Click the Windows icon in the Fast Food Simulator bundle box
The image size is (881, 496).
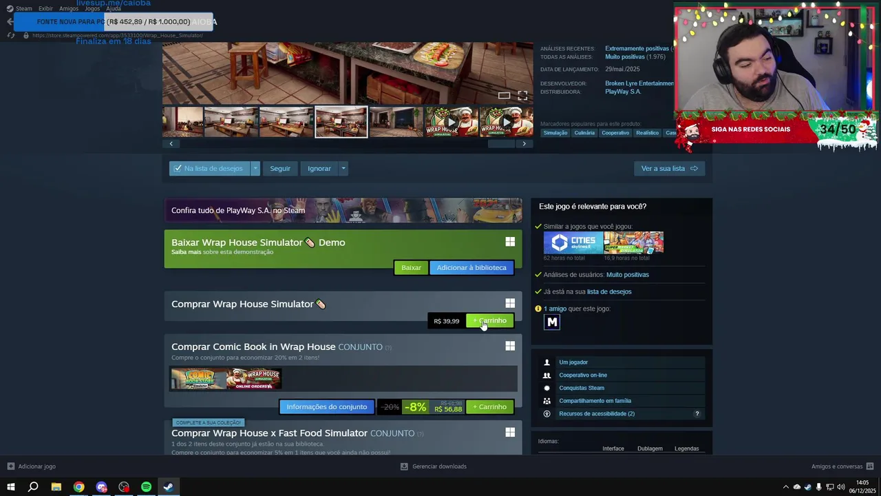coord(510,432)
